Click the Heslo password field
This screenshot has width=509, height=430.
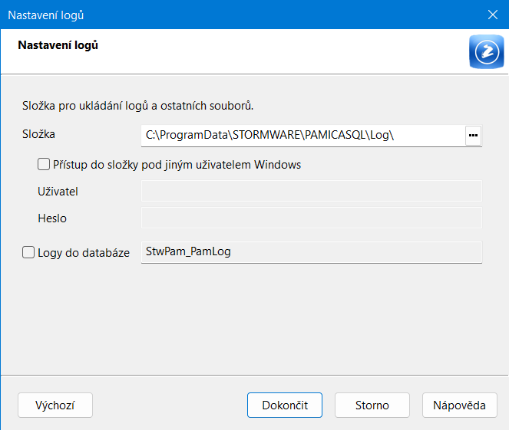(311, 218)
